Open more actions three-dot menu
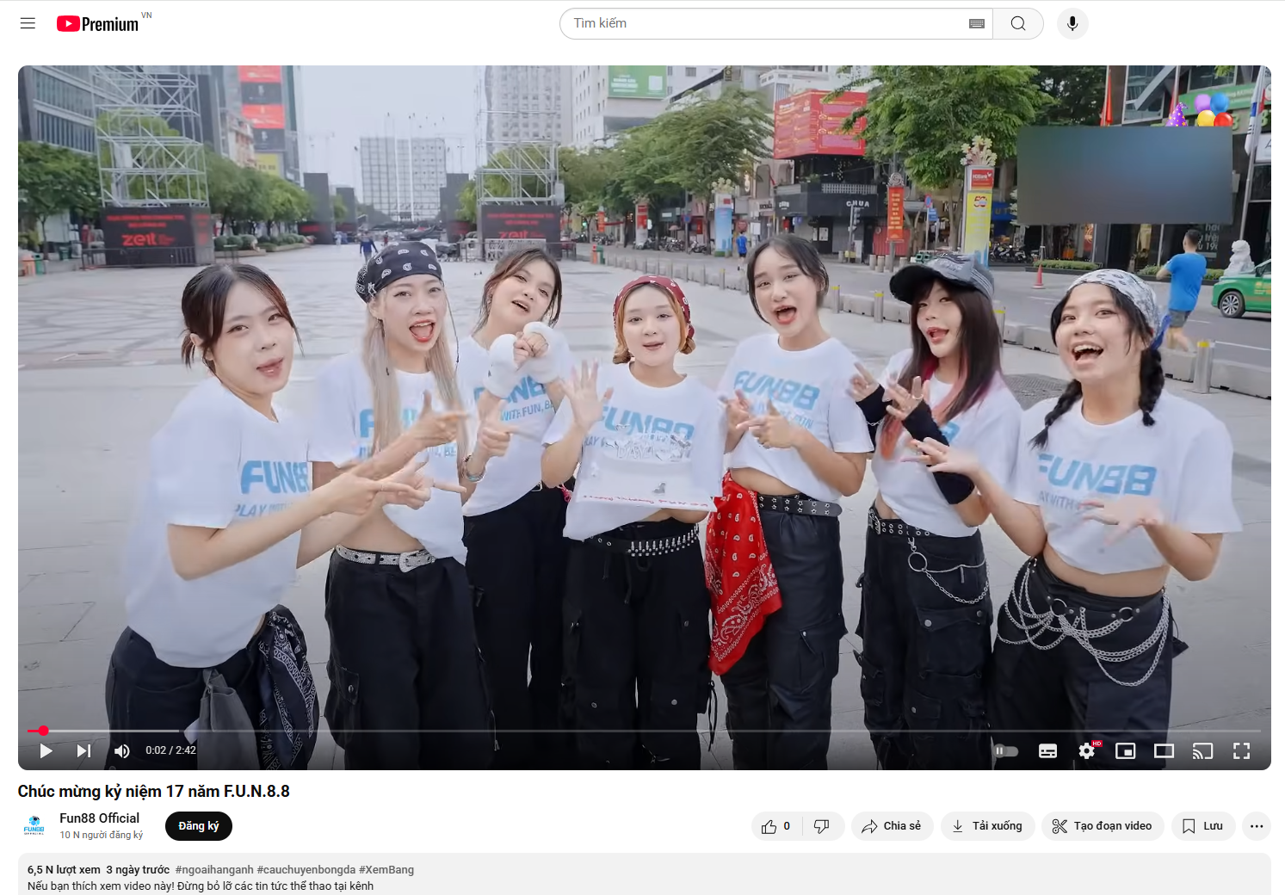The width and height of the screenshot is (1285, 895). pos(1257,826)
